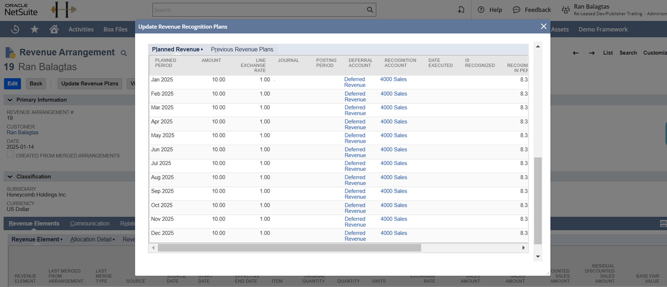
Task: Open 4000 Sales link for Apr 2025
Action: pyautogui.click(x=393, y=121)
